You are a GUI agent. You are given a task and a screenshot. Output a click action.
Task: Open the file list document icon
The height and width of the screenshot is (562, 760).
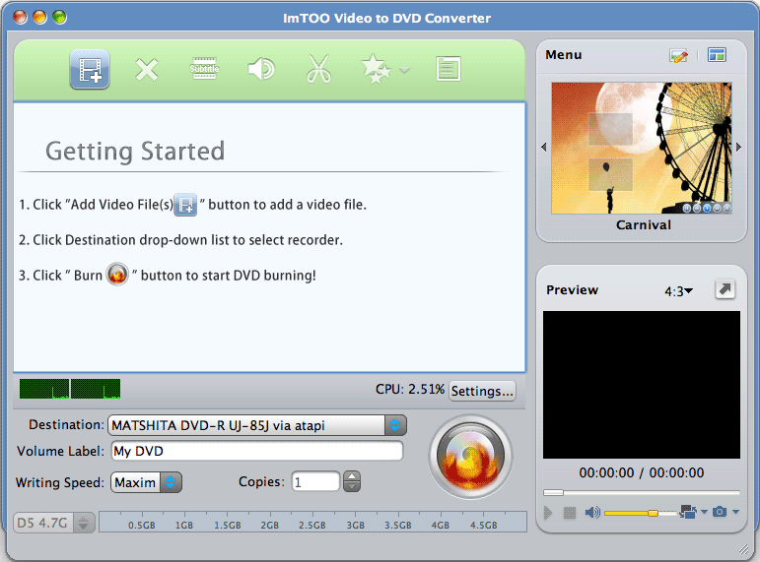tap(449, 69)
